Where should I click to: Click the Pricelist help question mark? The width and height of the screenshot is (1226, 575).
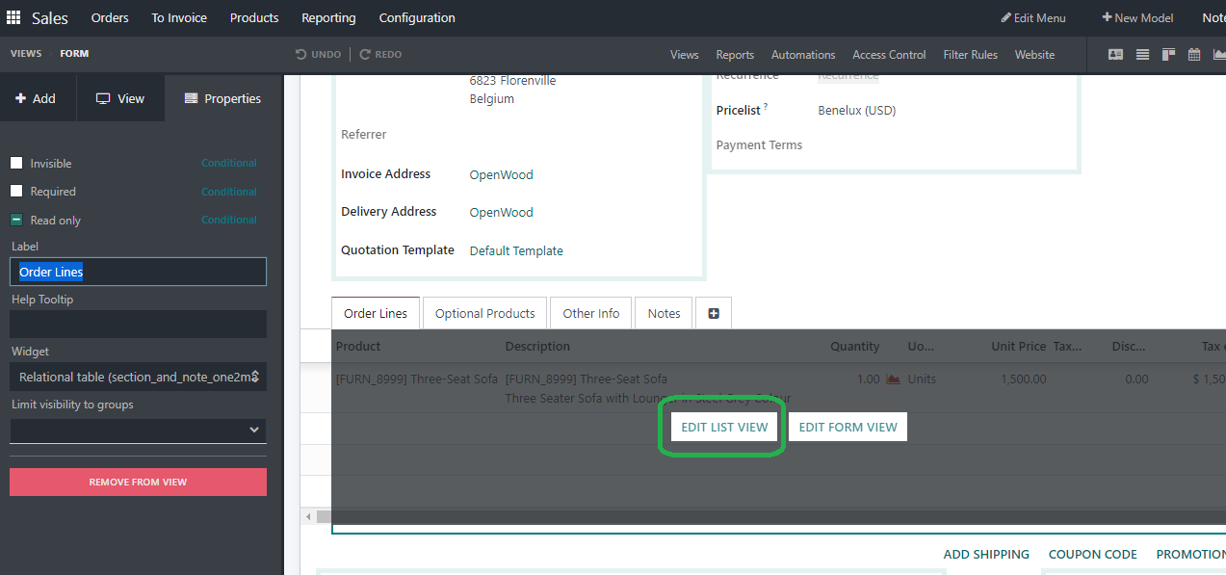coord(766,107)
